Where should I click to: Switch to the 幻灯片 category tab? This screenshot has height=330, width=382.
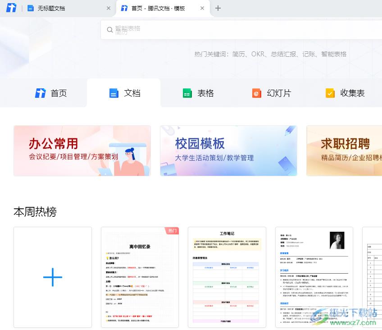click(271, 93)
